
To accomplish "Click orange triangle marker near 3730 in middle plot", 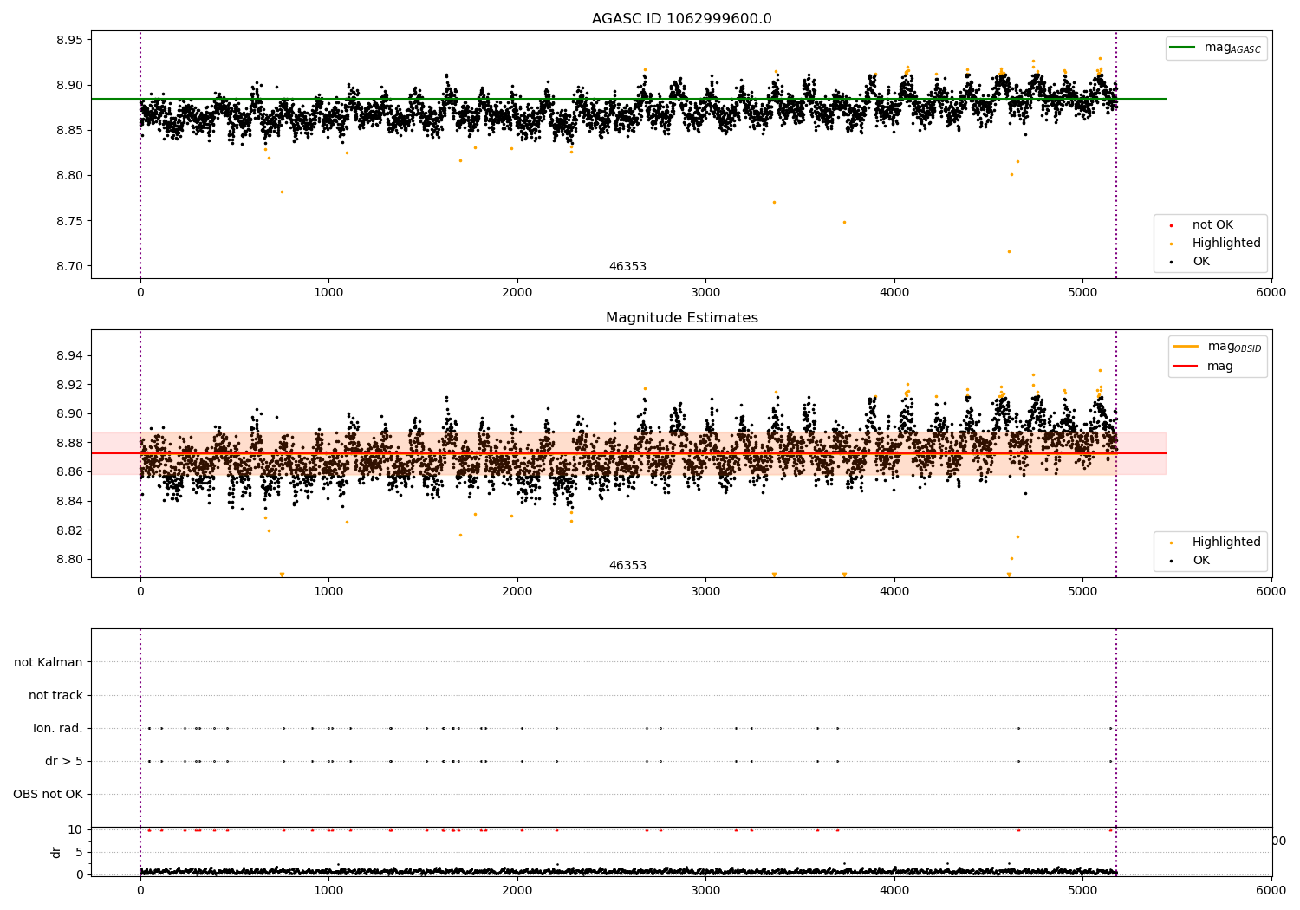I will (844, 575).
